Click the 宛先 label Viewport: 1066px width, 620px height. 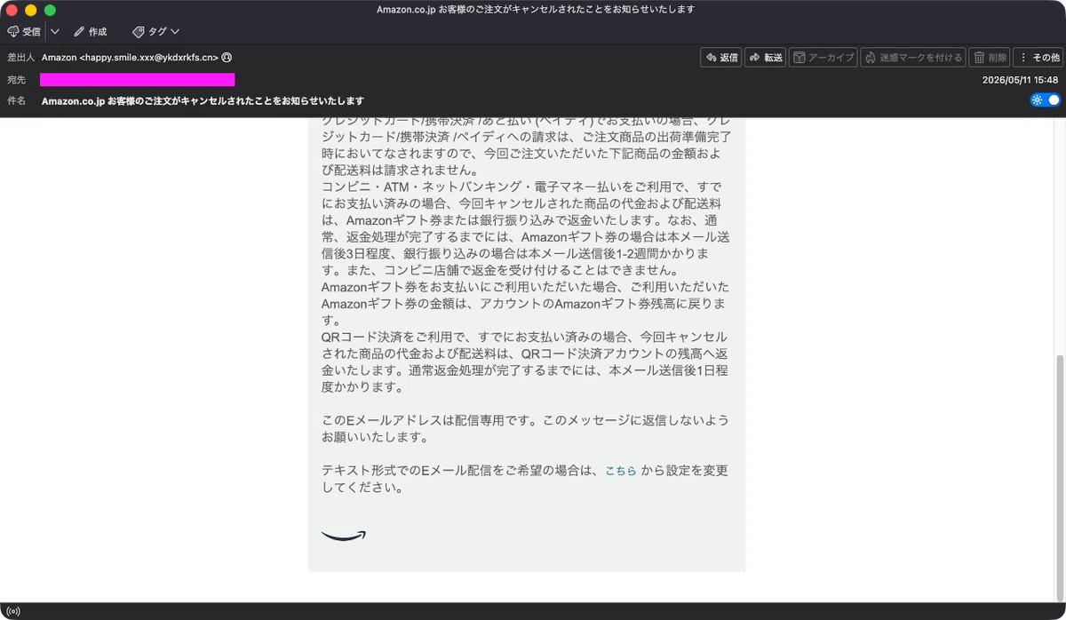pos(17,80)
